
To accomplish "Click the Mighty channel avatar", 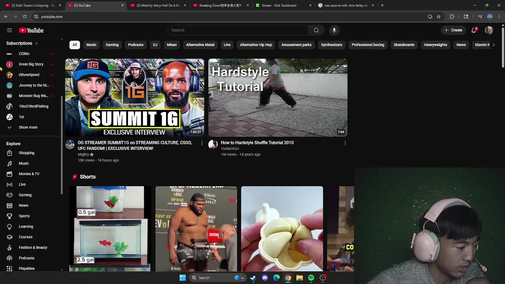I will (x=70, y=144).
